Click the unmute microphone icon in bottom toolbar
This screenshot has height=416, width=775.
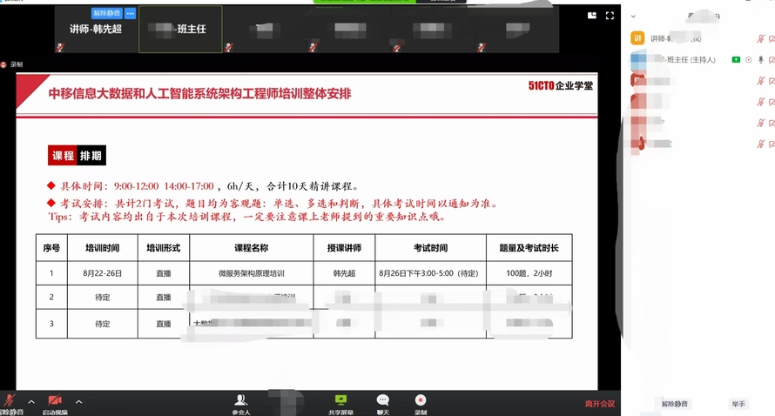tap(10, 400)
